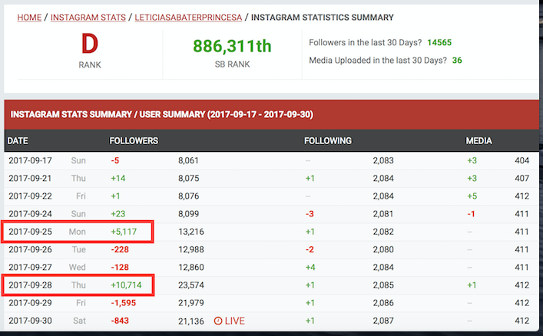Select the date 2017-09-29

tap(30, 303)
